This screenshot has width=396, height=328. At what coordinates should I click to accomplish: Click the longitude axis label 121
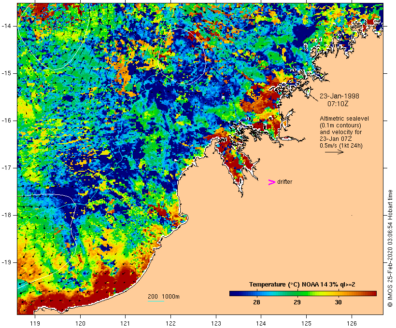[125, 323]
